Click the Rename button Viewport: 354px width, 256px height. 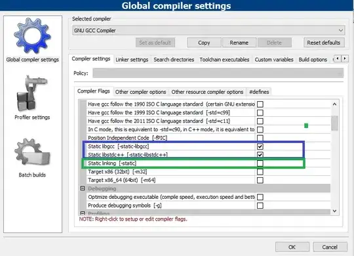point(239,43)
